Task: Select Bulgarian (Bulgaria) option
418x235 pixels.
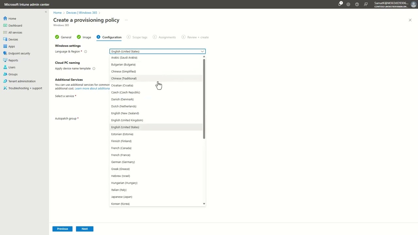Action: [156, 65]
